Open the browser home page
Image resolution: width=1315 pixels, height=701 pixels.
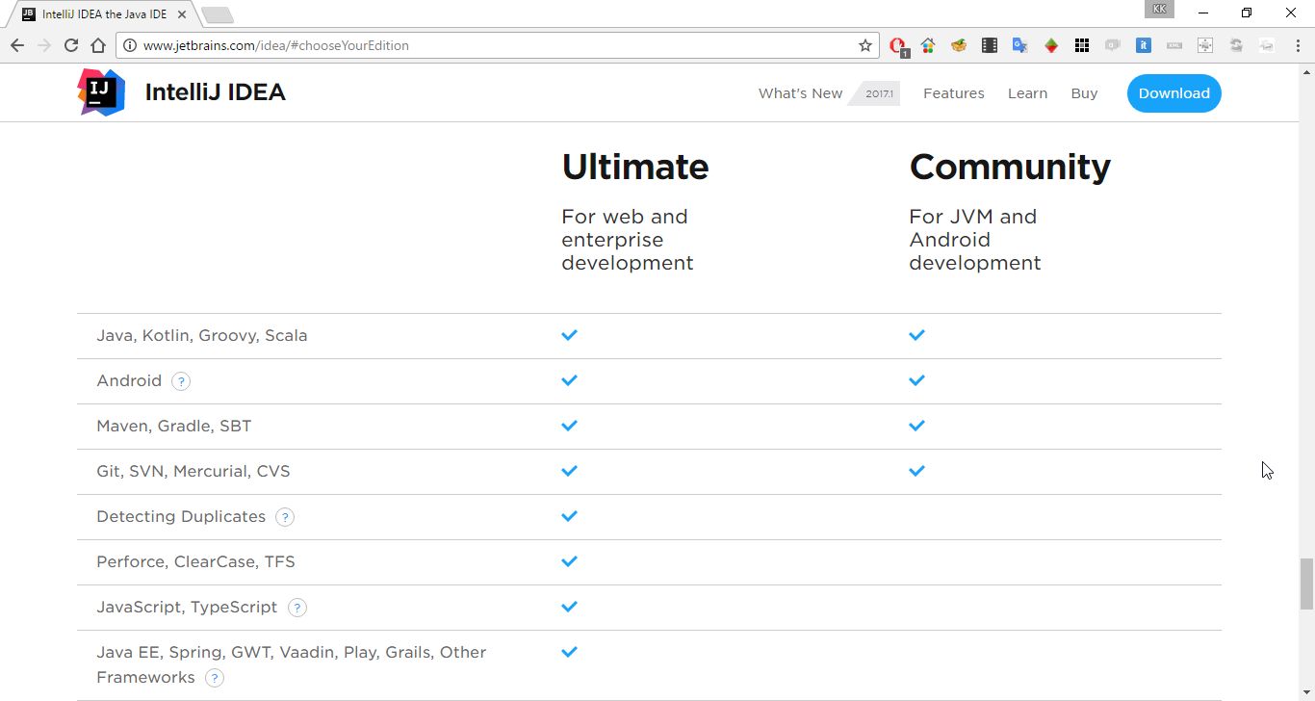tap(98, 45)
